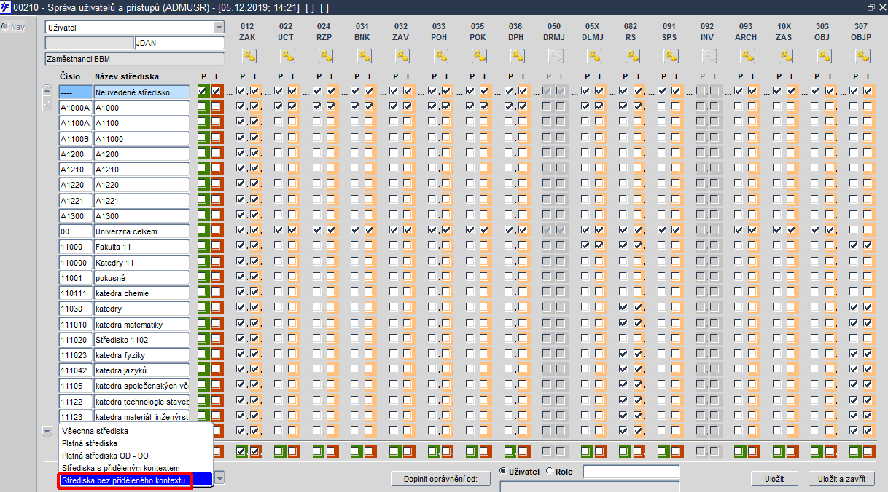The height and width of the screenshot is (492, 888).
Task: Click the key icon under 033 POH
Action: tap(440, 55)
